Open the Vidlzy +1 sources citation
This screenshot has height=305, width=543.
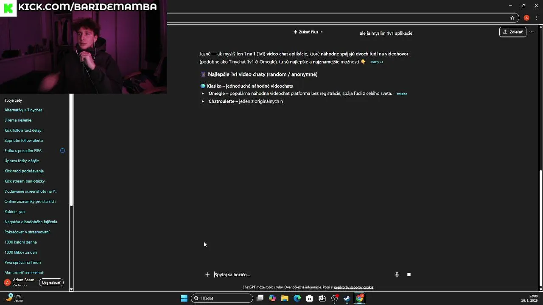[377, 62]
